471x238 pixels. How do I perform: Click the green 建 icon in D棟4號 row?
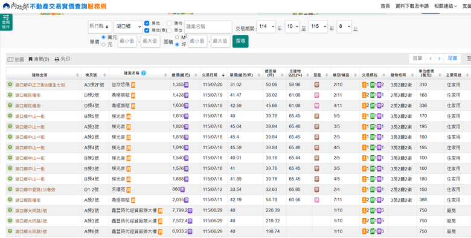(x=372, y=106)
